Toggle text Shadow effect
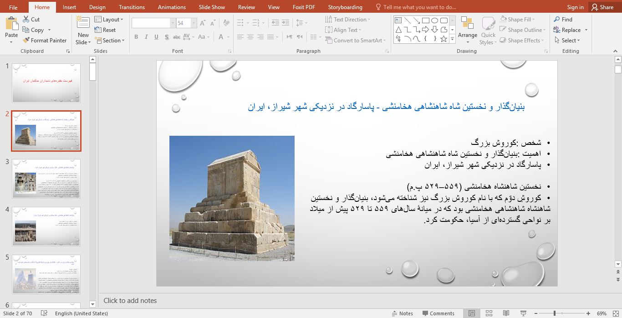Screen dimensions: 622x318 [x=166, y=37]
